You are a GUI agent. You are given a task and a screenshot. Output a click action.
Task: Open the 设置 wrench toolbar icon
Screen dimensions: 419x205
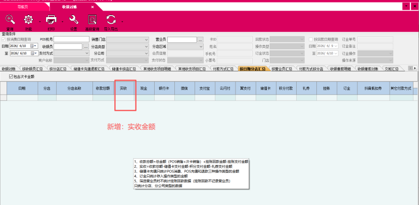73,20
